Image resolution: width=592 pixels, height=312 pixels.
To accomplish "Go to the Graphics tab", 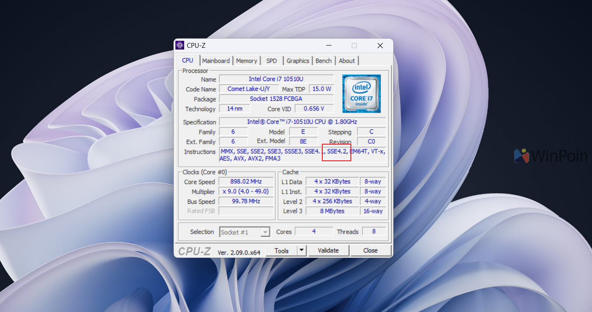I will point(298,61).
